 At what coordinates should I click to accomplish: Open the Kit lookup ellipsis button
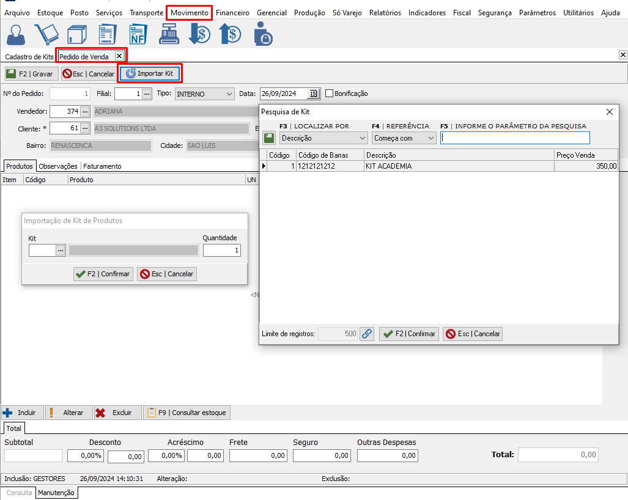tap(60, 250)
